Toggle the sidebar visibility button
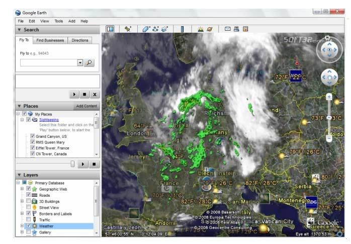 [x=110, y=29]
